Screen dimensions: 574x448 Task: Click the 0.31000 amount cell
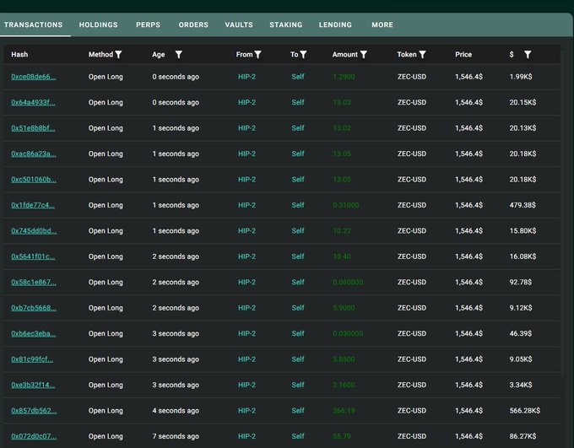point(345,205)
